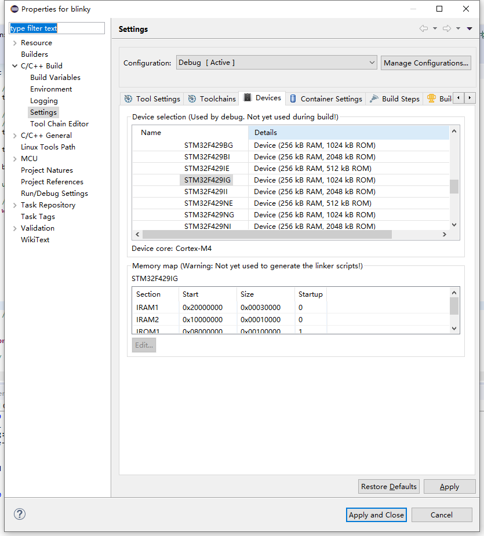Click device list scroll left arrow
This screenshot has height=536, width=484.
tap(137, 234)
